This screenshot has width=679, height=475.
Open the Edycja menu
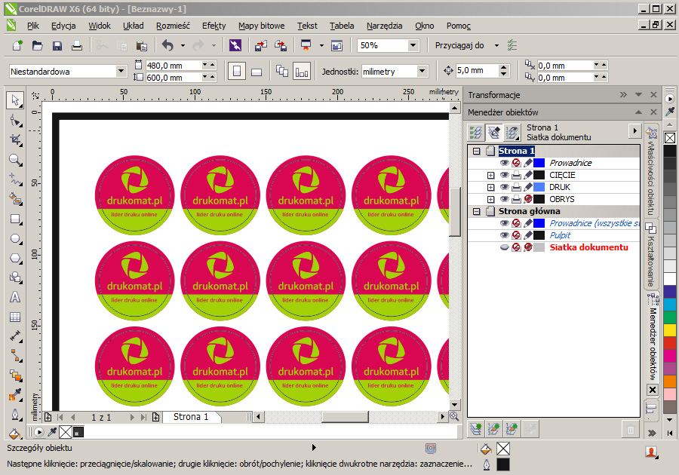point(63,26)
